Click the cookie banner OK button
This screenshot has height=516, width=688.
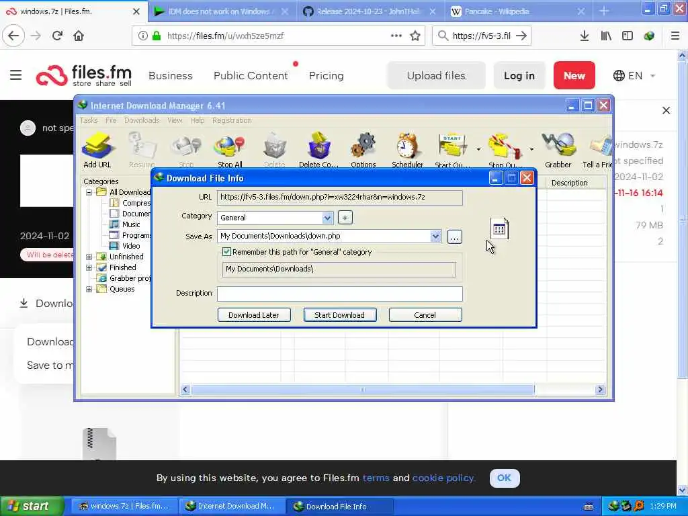point(504,478)
